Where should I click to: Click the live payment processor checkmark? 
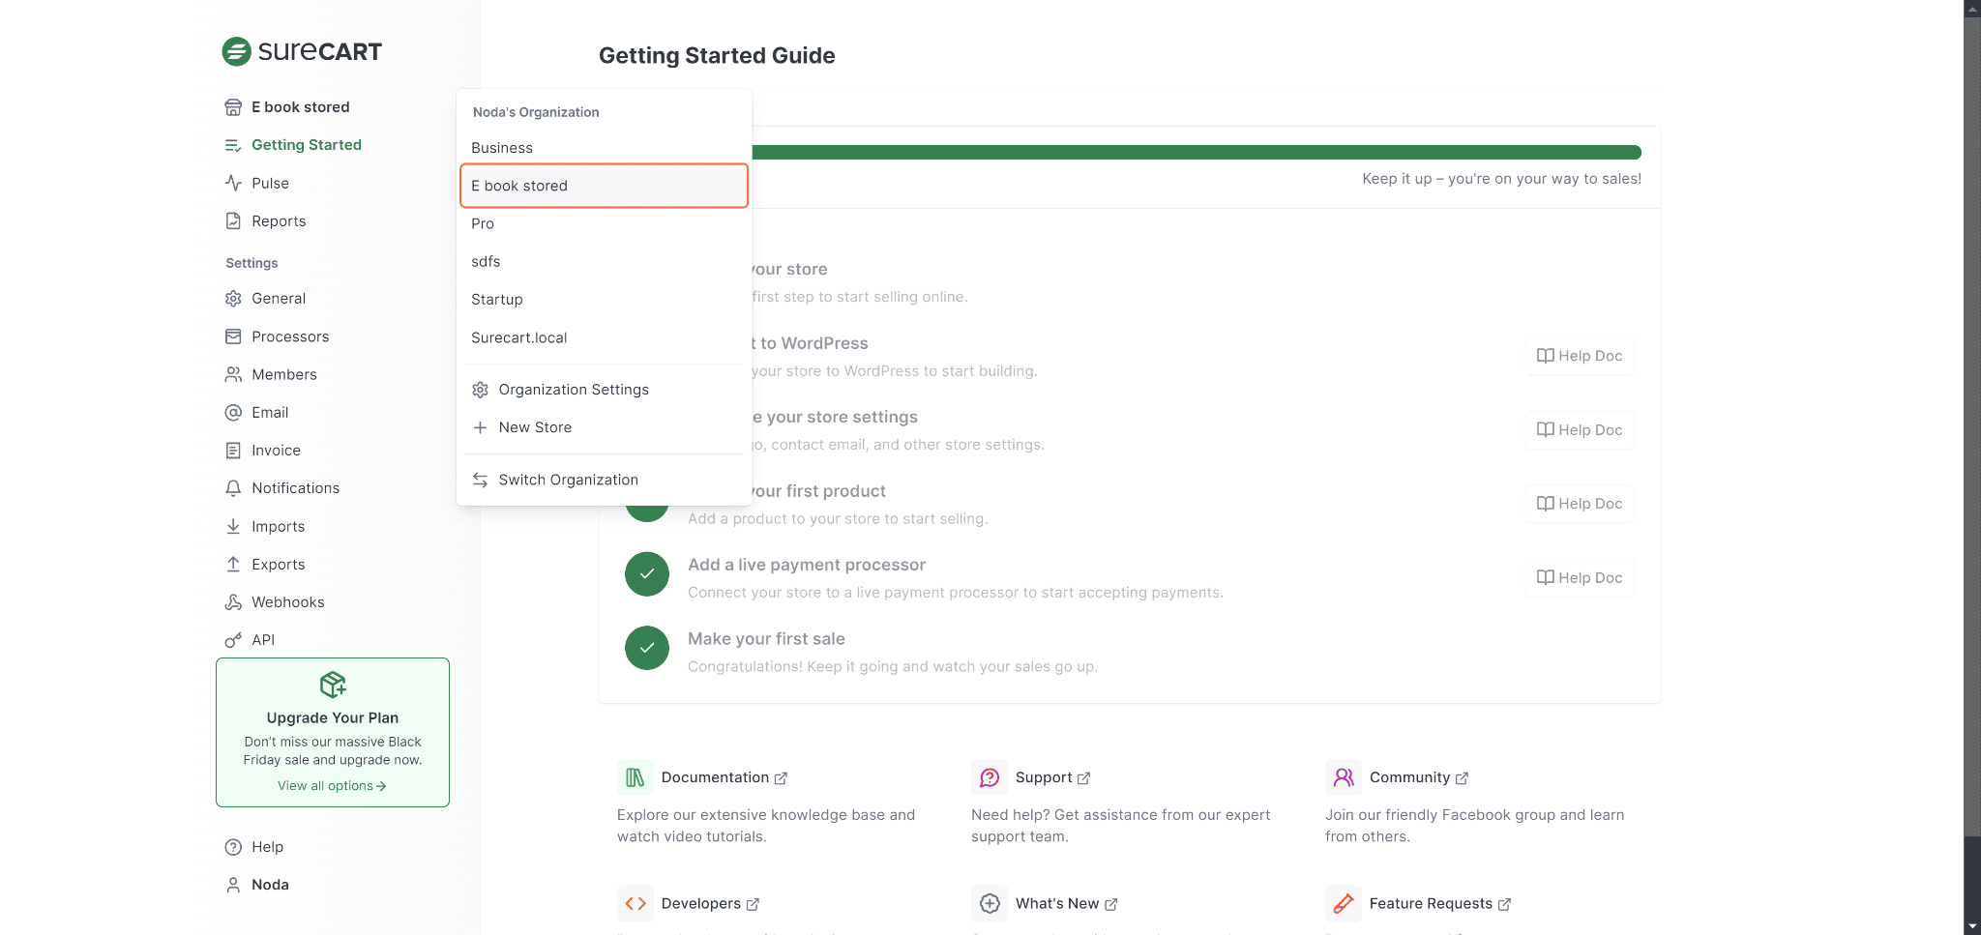(x=647, y=574)
